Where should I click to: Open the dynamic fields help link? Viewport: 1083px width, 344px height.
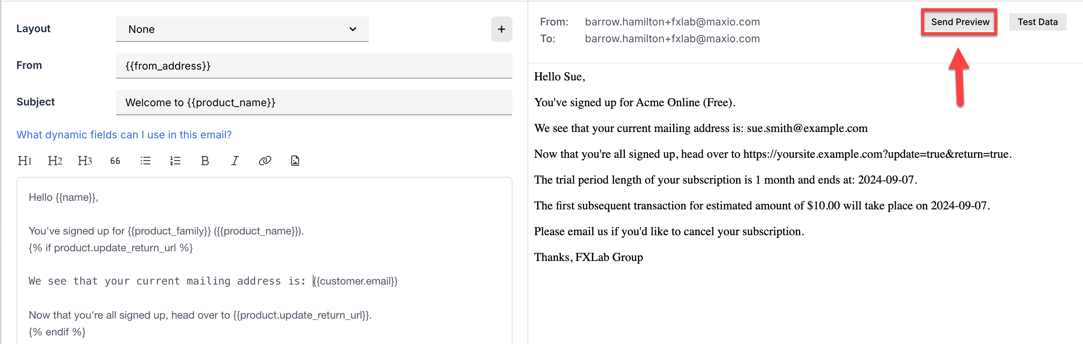pyautogui.click(x=124, y=135)
